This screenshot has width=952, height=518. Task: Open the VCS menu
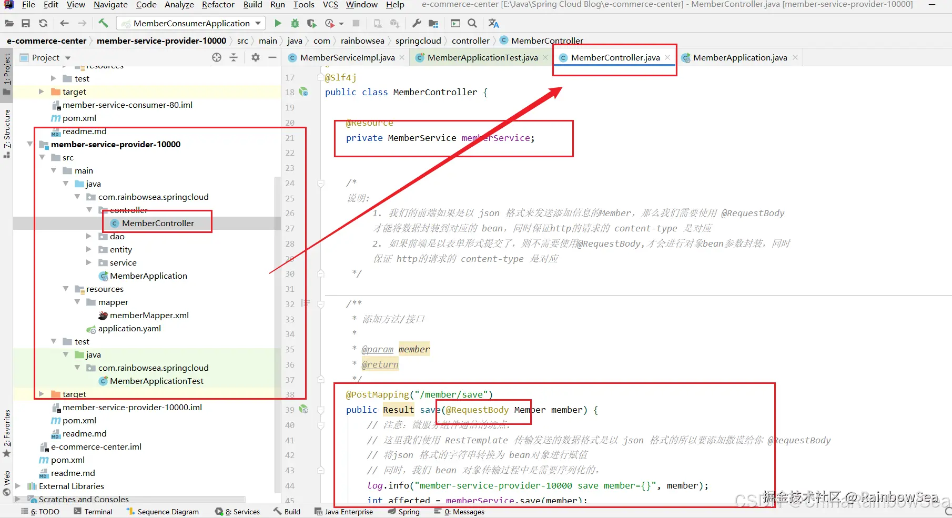[x=330, y=5]
